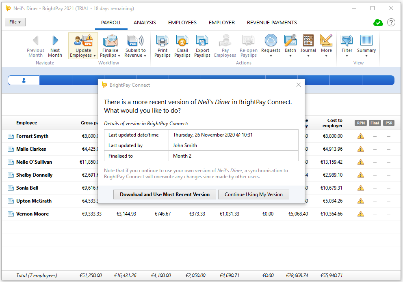This screenshot has width=403, height=282.
Task: Navigate to Next Month
Action: click(x=55, y=46)
